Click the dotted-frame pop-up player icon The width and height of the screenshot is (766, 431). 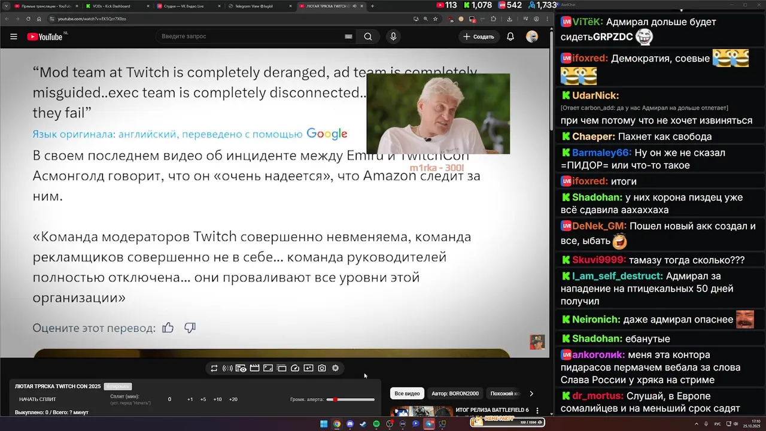[281, 368]
